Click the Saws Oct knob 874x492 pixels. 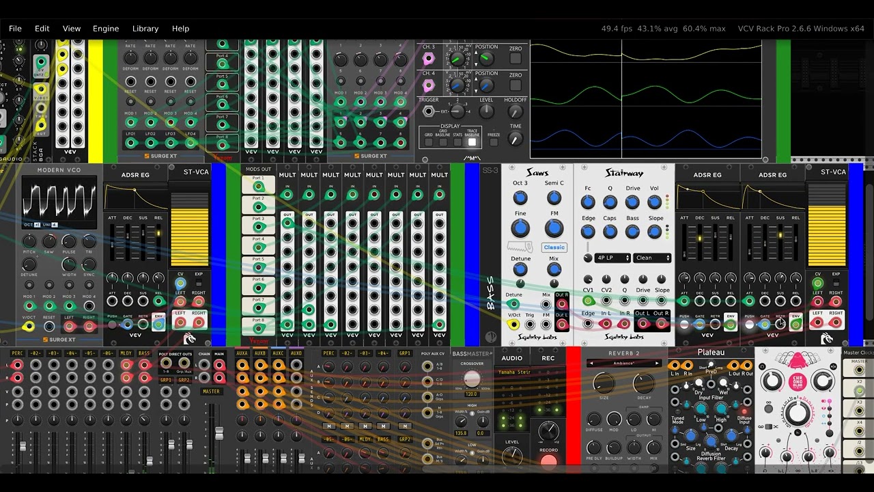pos(520,198)
